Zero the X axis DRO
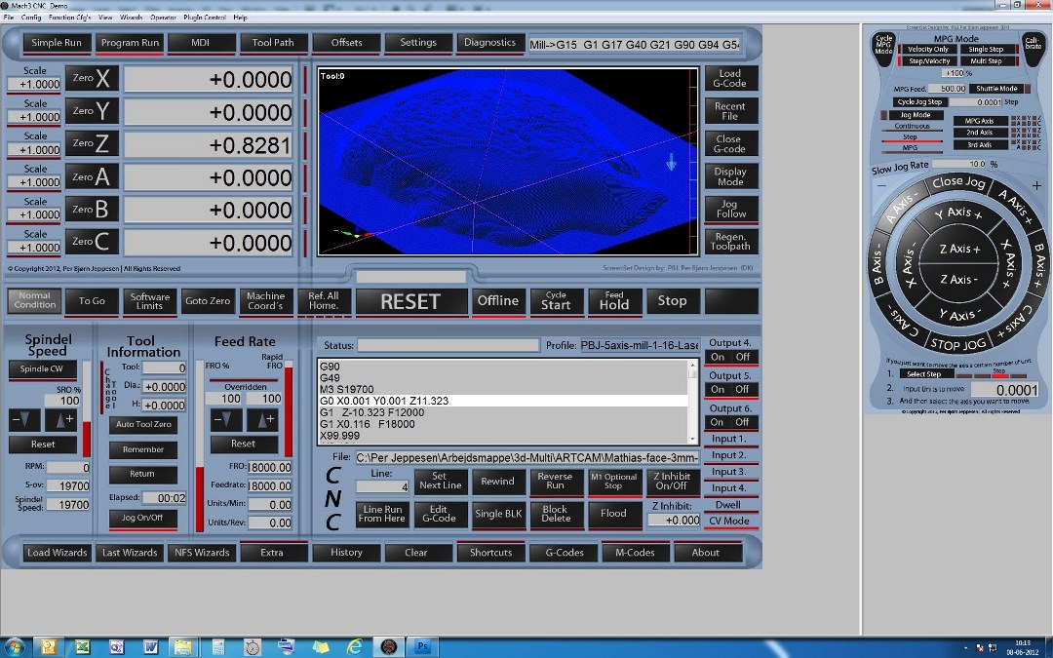The image size is (1053, 658). 92,78
